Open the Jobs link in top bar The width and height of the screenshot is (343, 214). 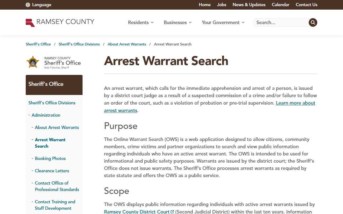click(222, 5)
